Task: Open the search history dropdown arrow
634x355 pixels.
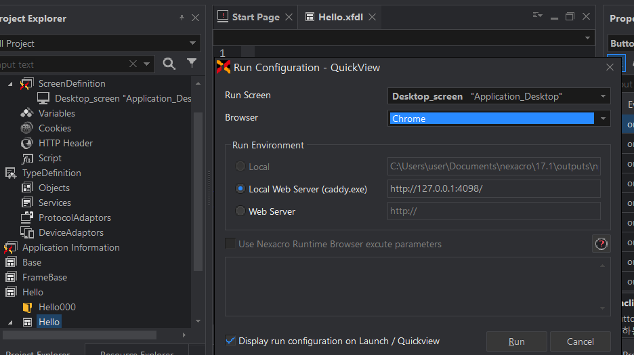Action: (x=146, y=64)
